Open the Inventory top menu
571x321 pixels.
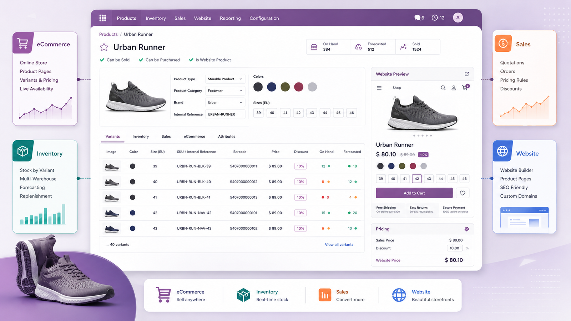click(156, 18)
